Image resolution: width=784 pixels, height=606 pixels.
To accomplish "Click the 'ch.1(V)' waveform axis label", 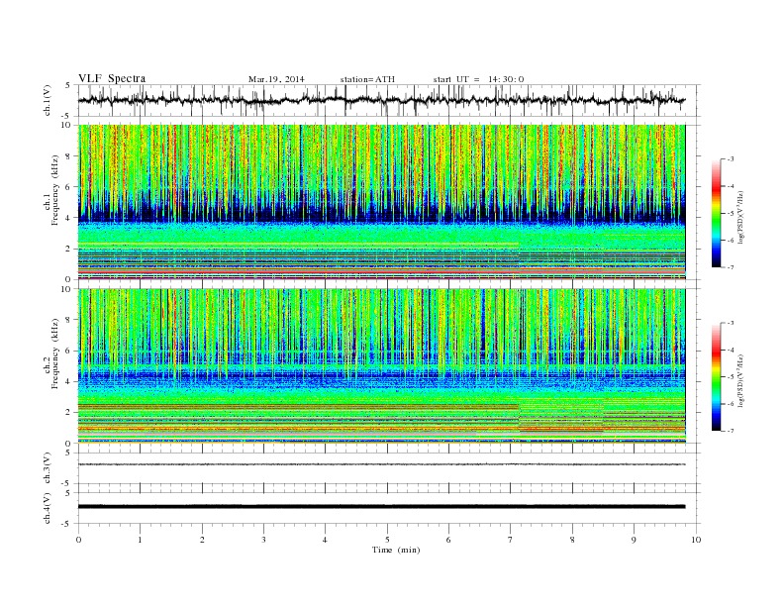I will click(x=48, y=100).
